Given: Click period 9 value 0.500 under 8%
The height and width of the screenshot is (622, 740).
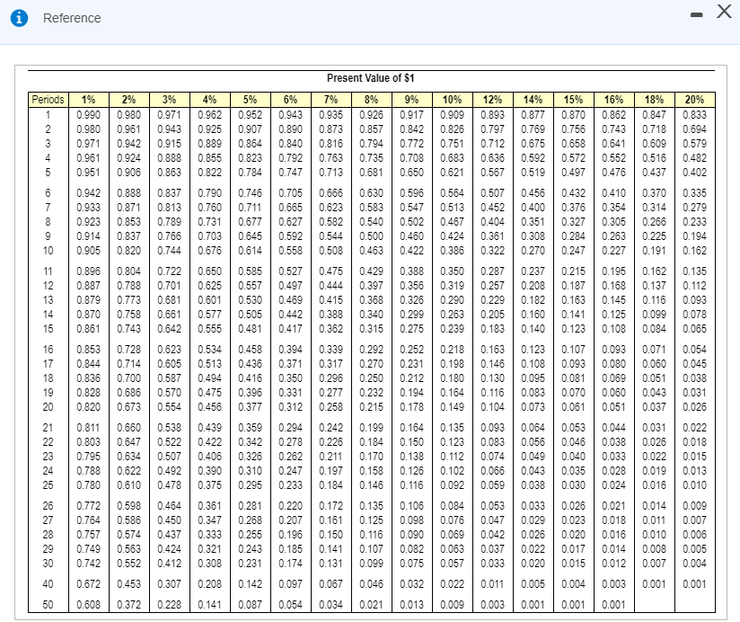Looking at the screenshot, I should tap(372, 236).
